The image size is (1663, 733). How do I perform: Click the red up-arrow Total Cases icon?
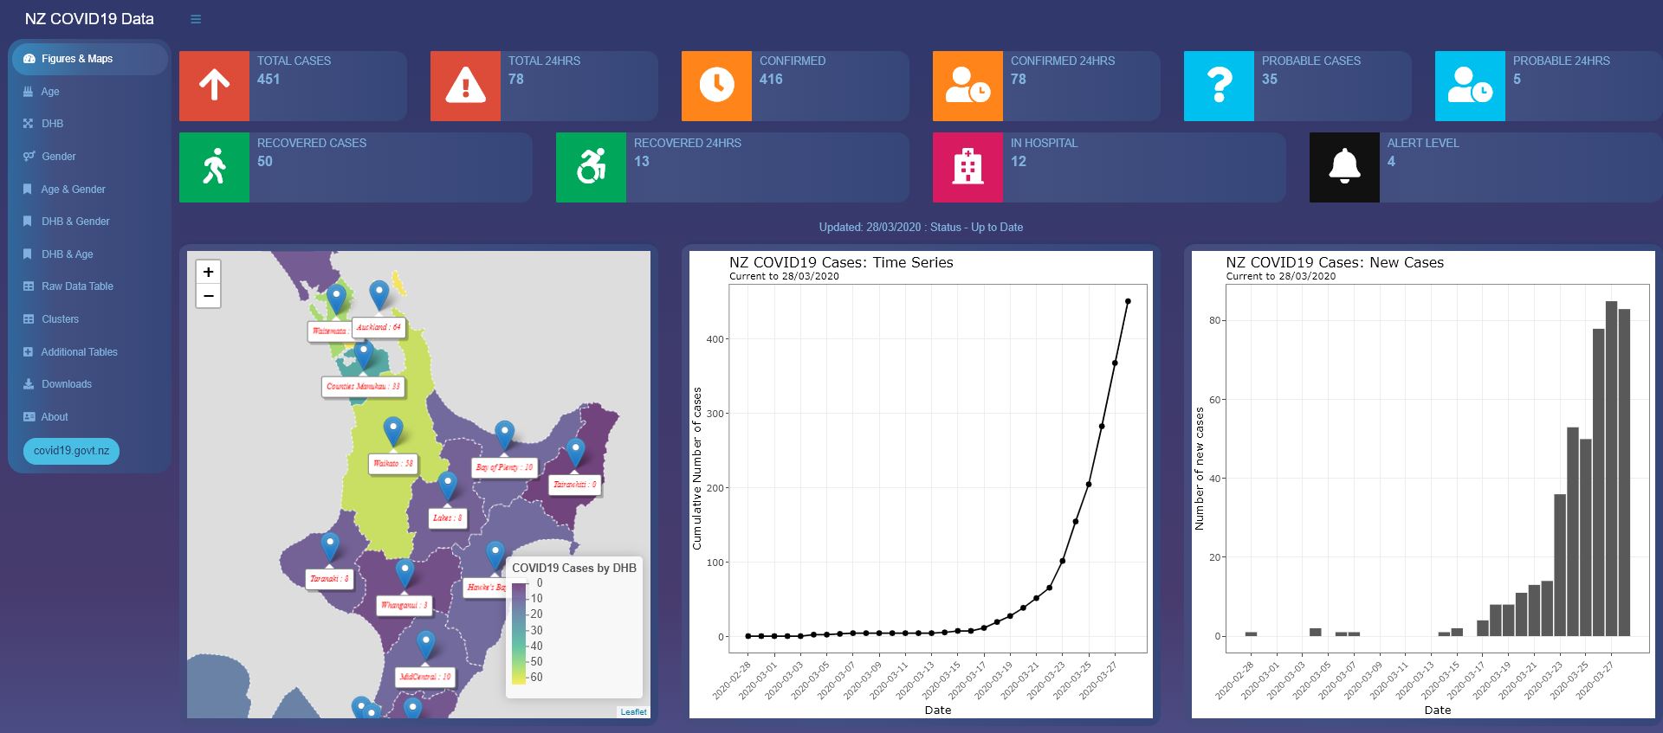pos(214,86)
